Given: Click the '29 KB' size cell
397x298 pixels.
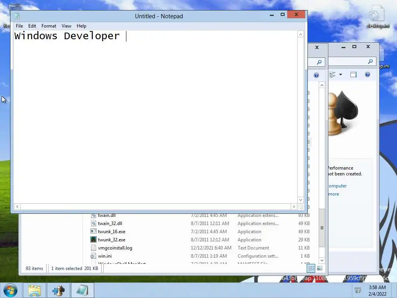Looking at the screenshot, I should click(304, 239).
